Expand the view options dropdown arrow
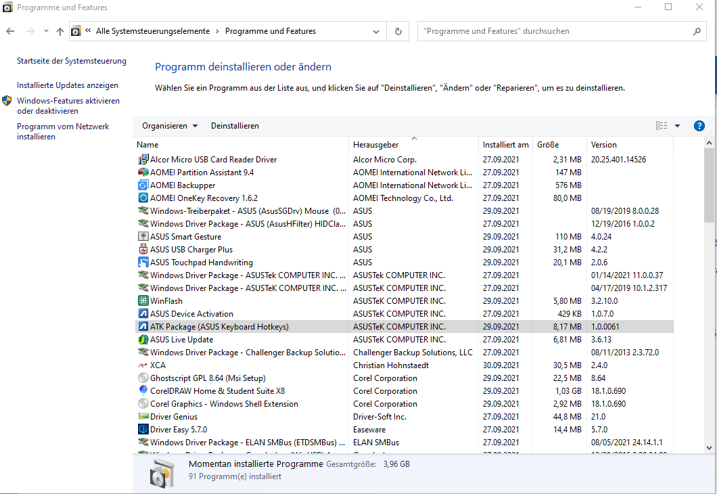The height and width of the screenshot is (494, 717). 677,126
